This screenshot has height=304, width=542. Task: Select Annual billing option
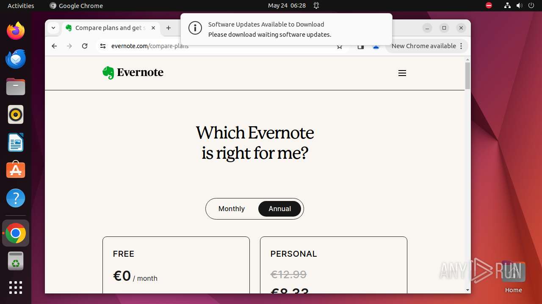(x=279, y=209)
